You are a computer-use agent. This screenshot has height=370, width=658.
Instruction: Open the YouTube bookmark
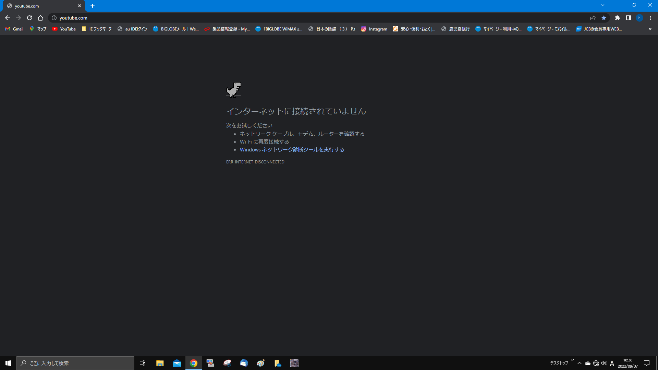click(x=64, y=29)
